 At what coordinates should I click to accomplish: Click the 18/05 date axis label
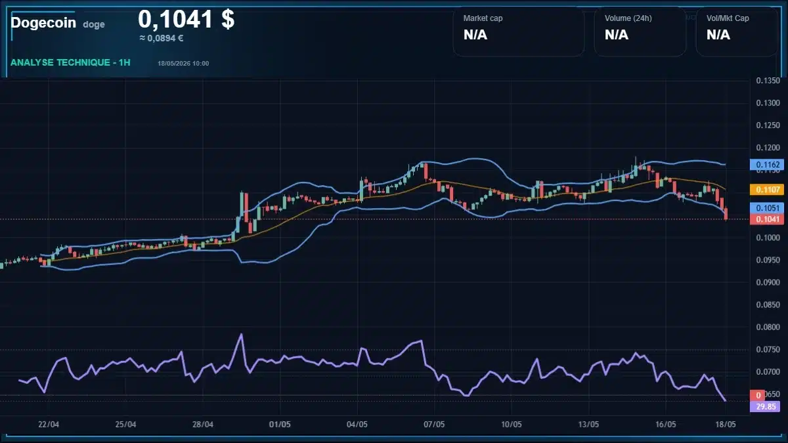pyautogui.click(x=724, y=424)
